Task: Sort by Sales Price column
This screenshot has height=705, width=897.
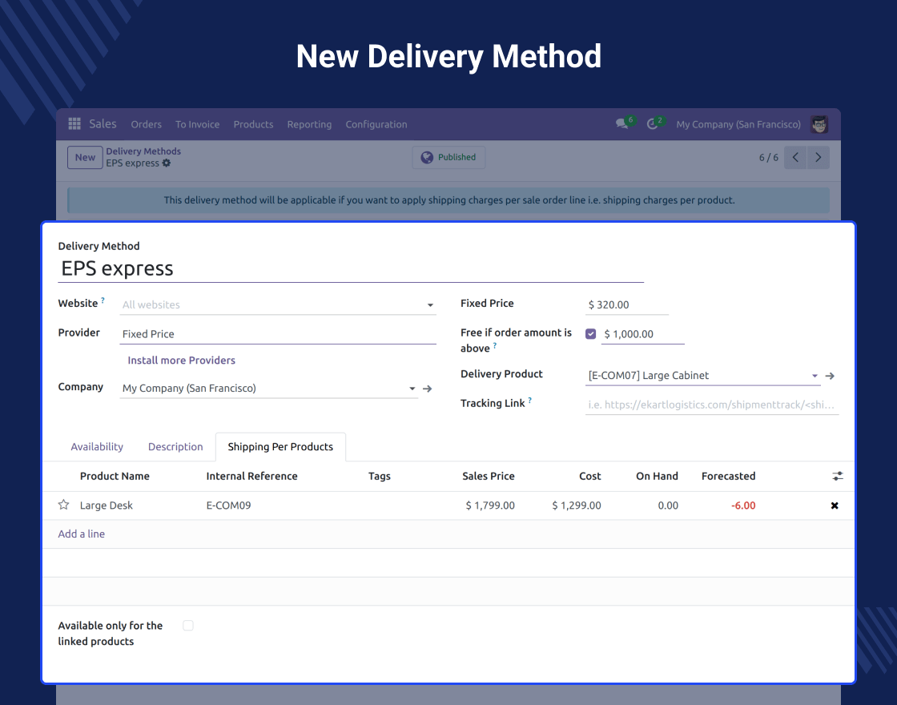Action: [x=489, y=476]
